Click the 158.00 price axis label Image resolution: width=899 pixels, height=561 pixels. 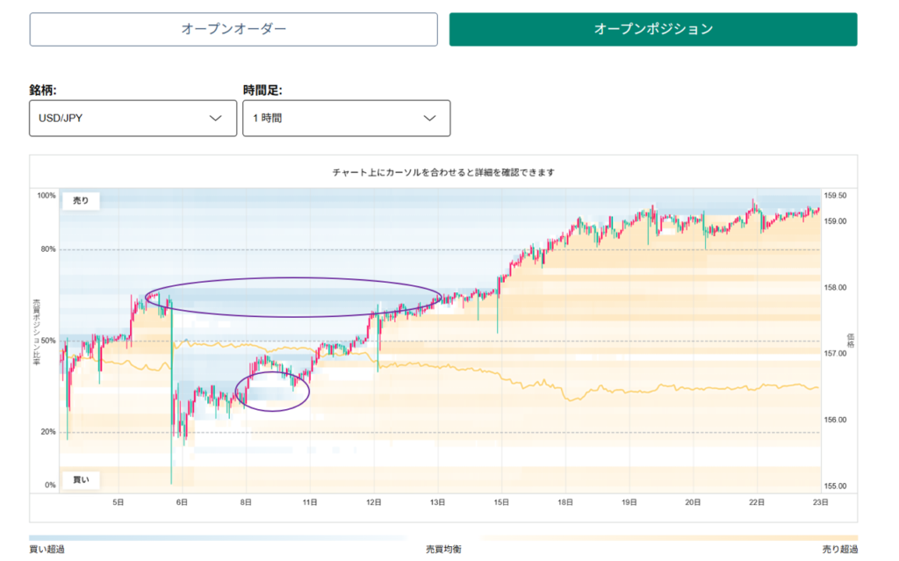835,288
